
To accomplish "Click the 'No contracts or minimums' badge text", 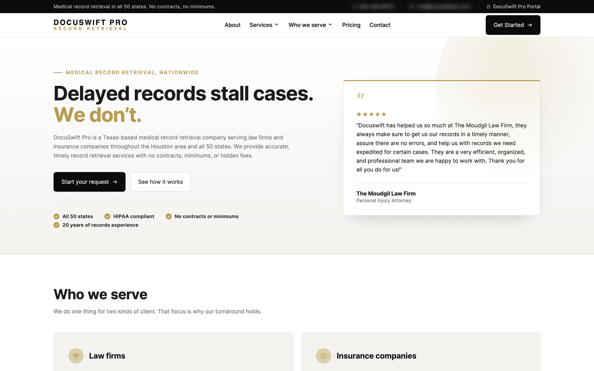I will coord(207,216).
